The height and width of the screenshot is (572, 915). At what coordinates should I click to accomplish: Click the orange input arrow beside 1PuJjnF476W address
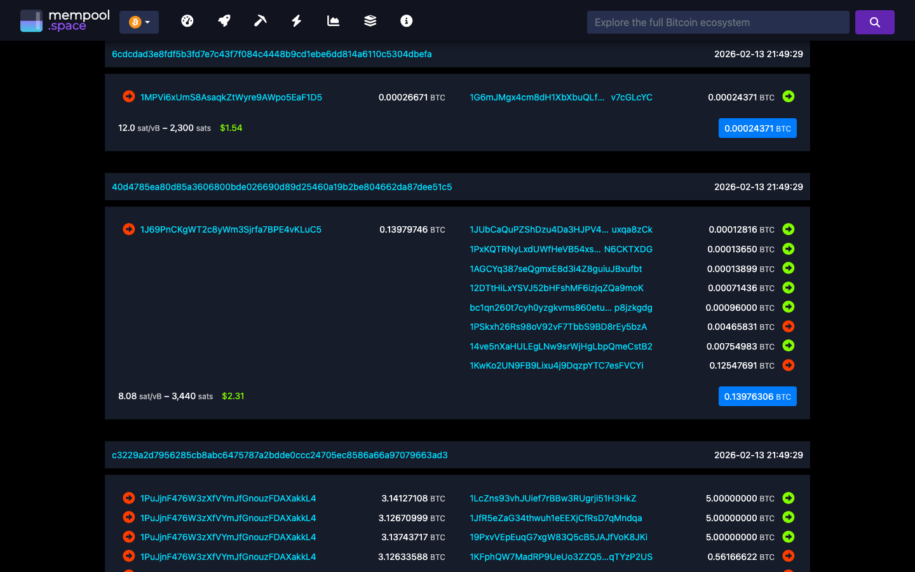[128, 498]
